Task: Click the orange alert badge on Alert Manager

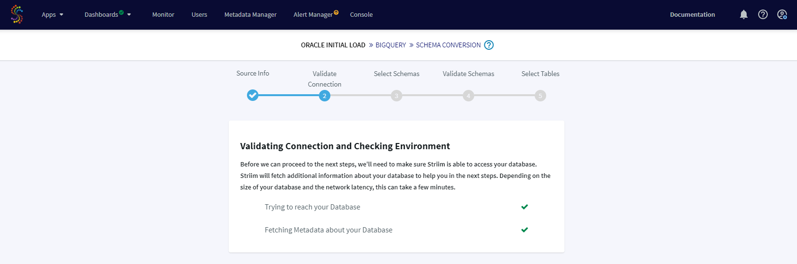Action: (x=336, y=12)
